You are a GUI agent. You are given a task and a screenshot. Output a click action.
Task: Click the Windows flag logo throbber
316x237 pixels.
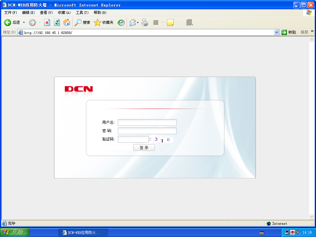(x=309, y=12)
